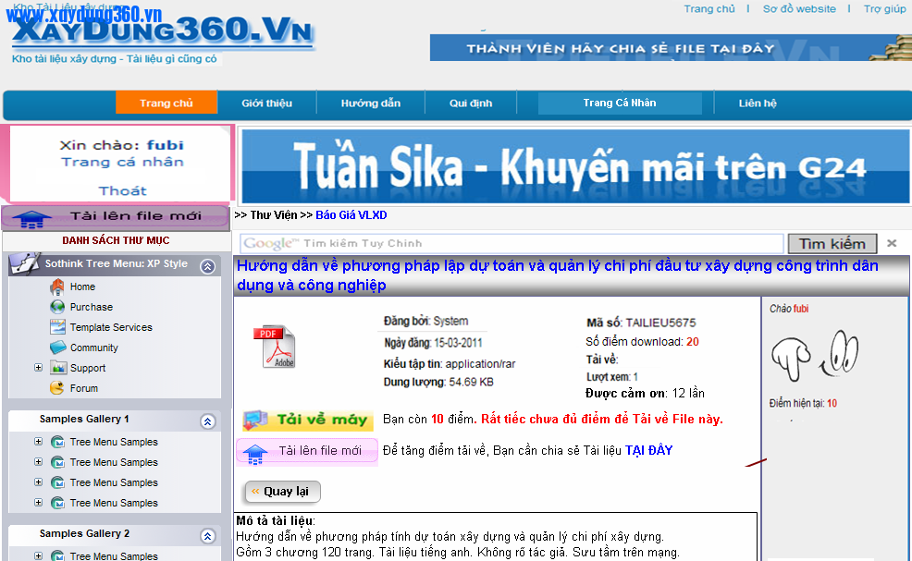Image resolution: width=912 pixels, height=561 pixels.
Task: Expand first Tree Menu Samples node in Gallery 1
Action: [x=39, y=441]
